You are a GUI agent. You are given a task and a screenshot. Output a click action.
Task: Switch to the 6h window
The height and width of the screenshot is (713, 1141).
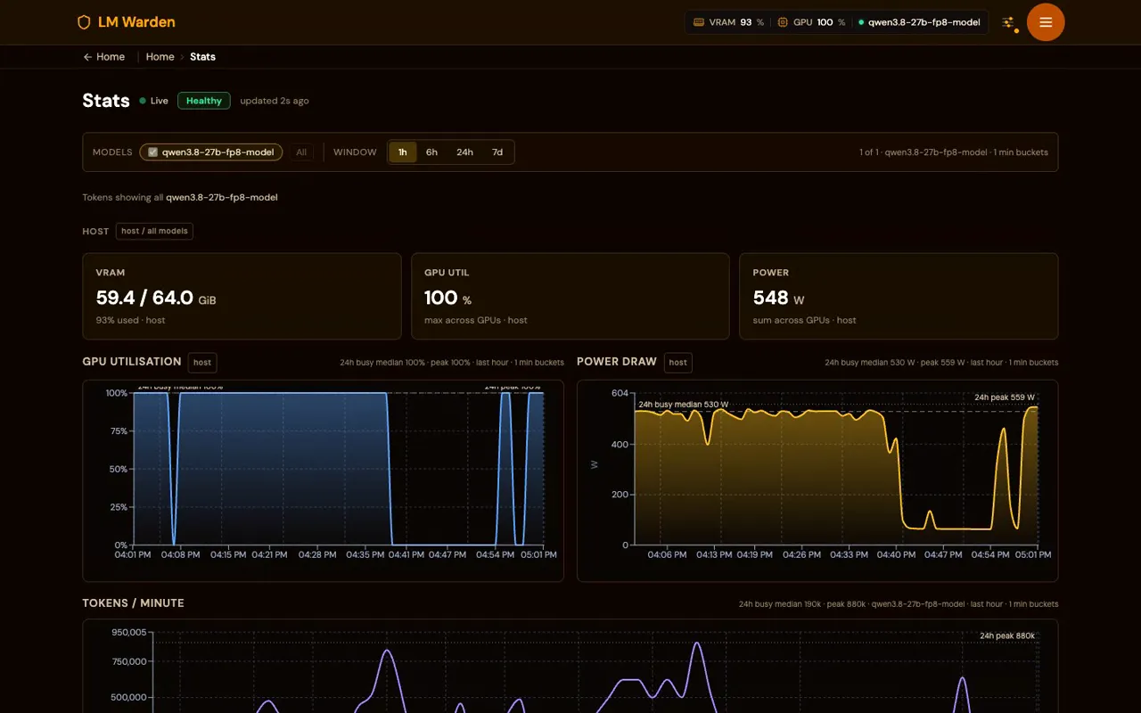431,152
